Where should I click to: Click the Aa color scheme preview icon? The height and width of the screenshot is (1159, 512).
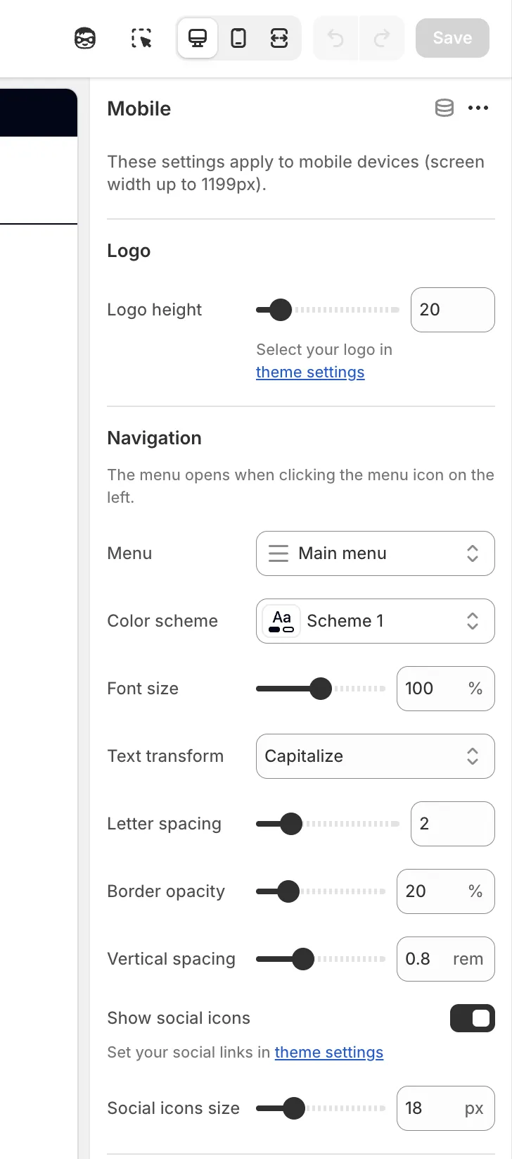[281, 621]
